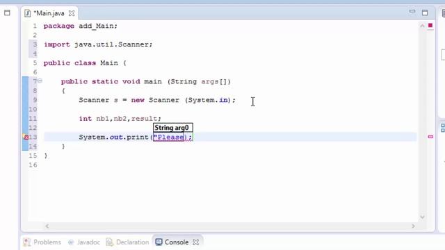This screenshot has width=445, height=250.
Task: Click 'import java.util.Scanner;' statement
Action: point(98,44)
